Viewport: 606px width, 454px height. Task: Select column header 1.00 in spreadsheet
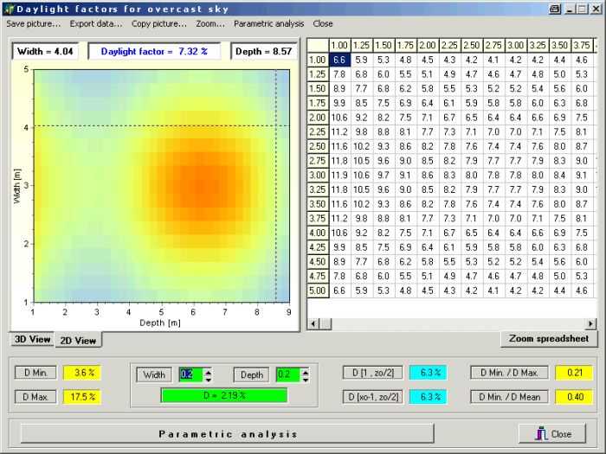(339, 45)
